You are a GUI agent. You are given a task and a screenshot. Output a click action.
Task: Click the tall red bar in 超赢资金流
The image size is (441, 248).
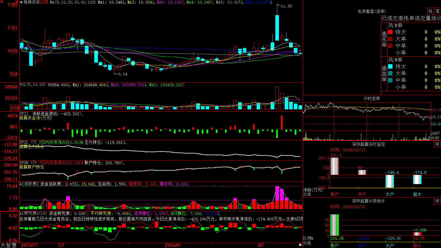point(282,123)
